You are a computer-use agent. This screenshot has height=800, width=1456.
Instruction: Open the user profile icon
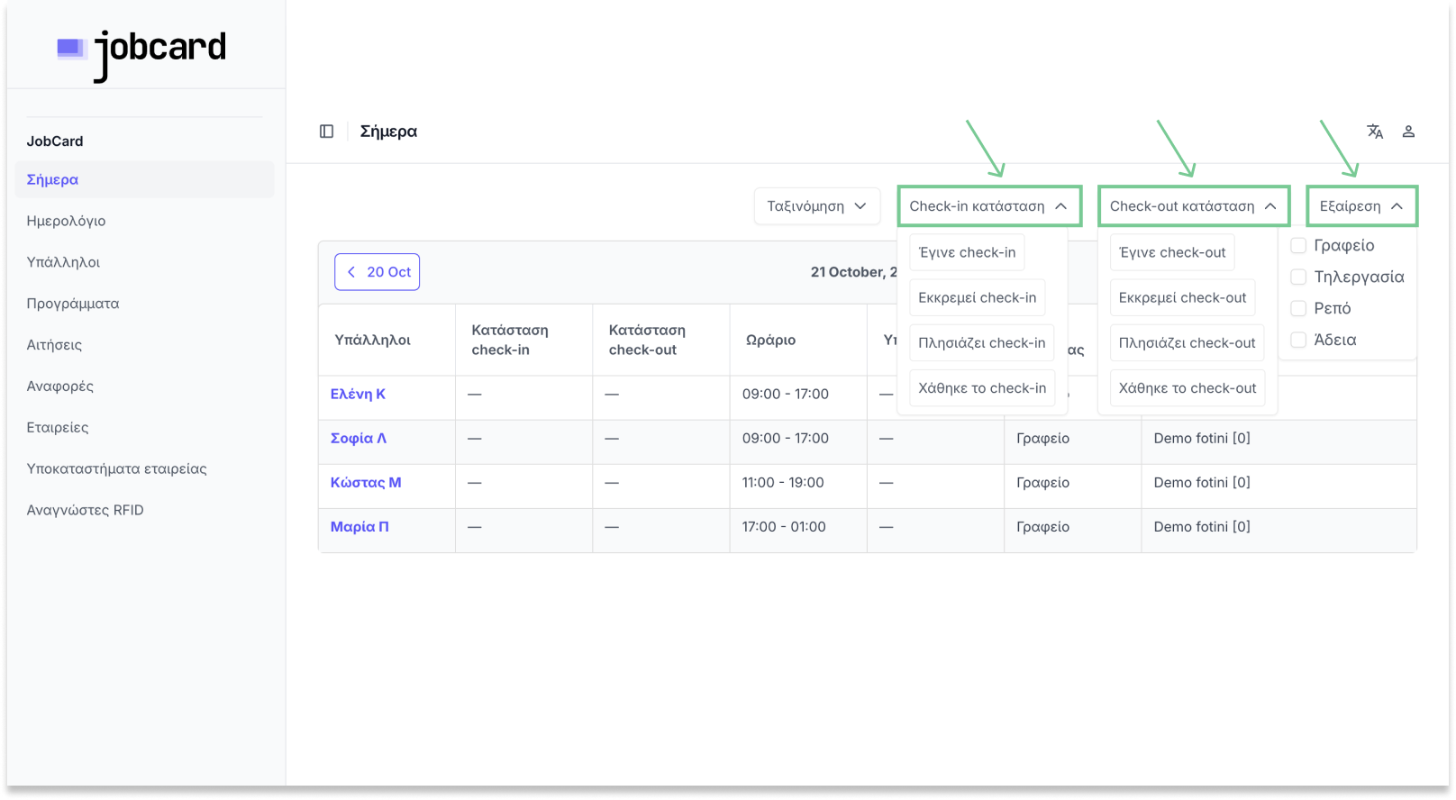click(x=1408, y=132)
